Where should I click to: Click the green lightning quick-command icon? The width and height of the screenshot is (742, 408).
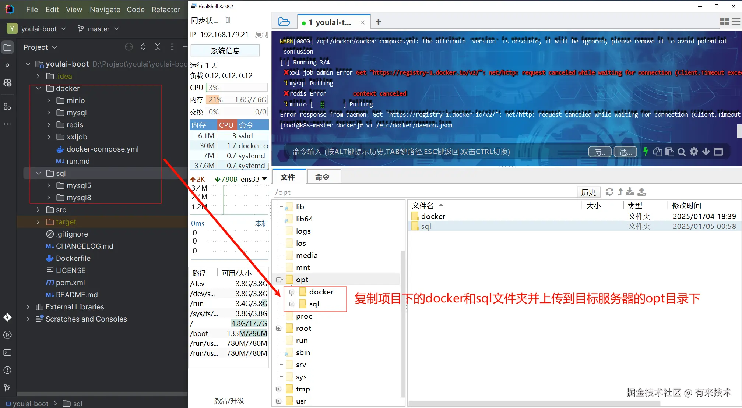point(646,152)
